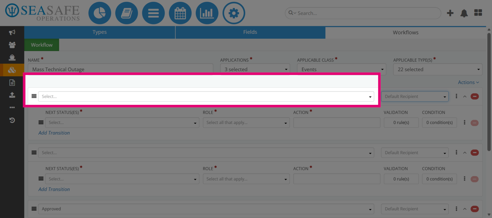The height and width of the screenshot is (218, 492).
Task: Click the second Add Transition link
Action: (54, 189)
